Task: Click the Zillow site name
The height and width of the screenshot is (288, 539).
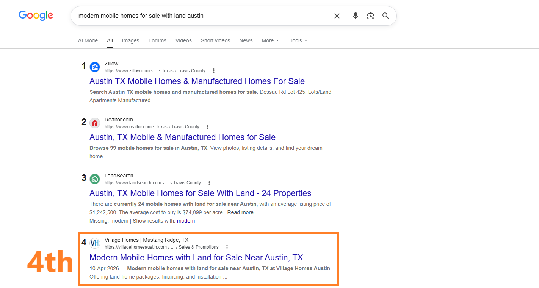Action: point(111,64)
